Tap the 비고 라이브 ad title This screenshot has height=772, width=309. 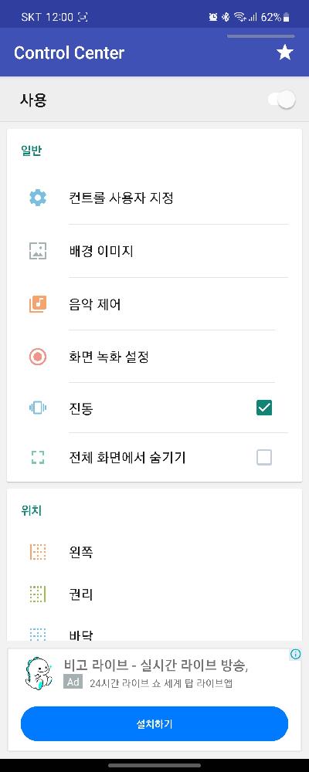coord(156,665)
